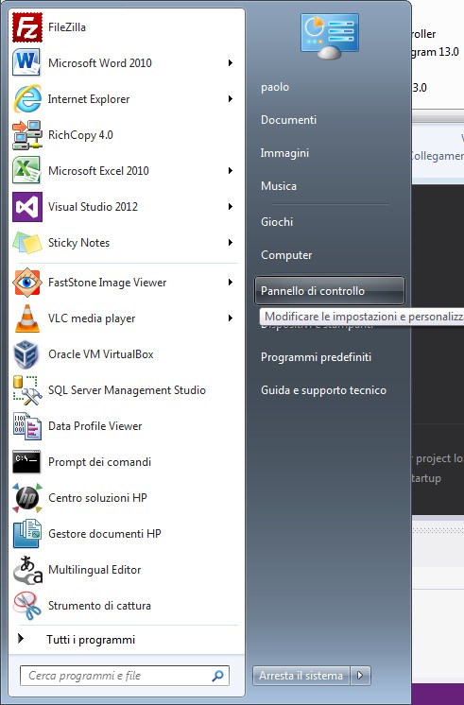
Task: Expand the Sticky Notes jump list arrow
Action: point(231,243)
